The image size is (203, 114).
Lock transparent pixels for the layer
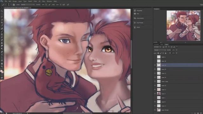158,53
